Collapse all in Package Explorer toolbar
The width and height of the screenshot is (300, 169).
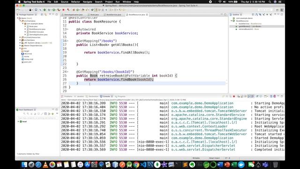pos(42,15)
